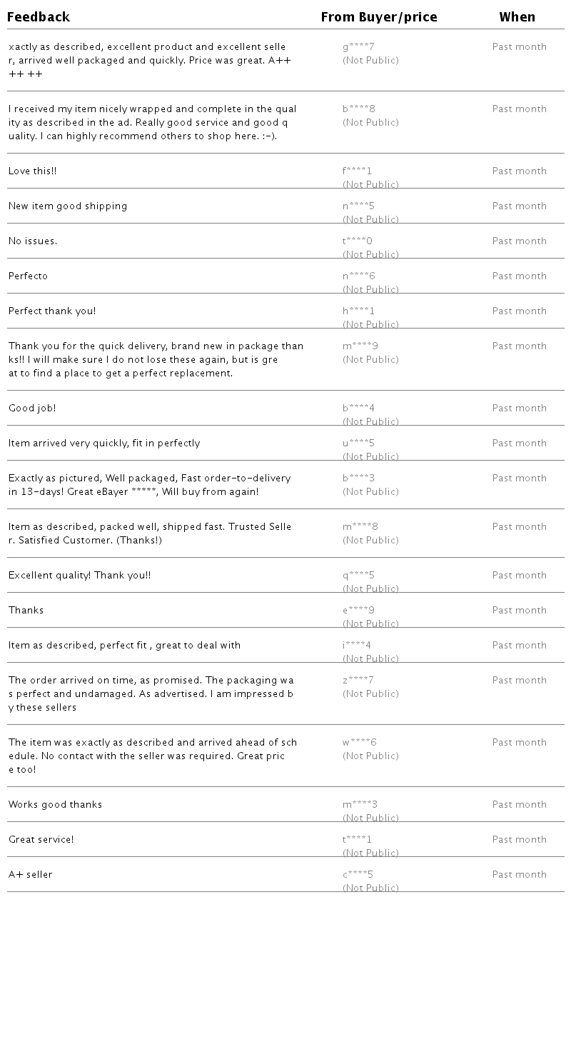571x1057 pixels.
Task: Click the 'Love this!!' feedback comment
Action: pyautogui.click(x=33, y=171)
